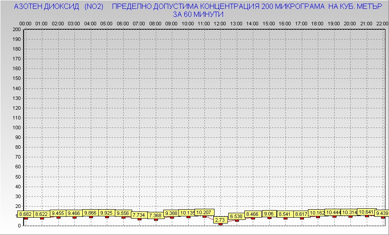Select the 00:00 time axis label
Viewport: 389px width, 235px height.
coord(25,23)
